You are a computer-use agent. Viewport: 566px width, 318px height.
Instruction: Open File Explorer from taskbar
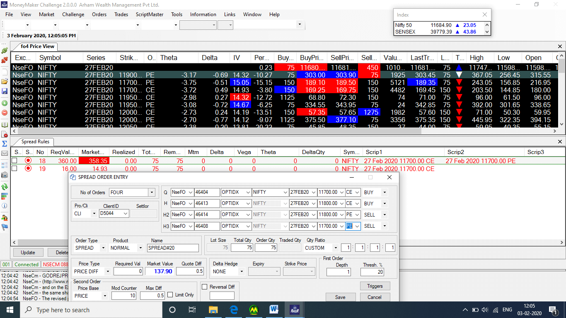coord(213,310)
